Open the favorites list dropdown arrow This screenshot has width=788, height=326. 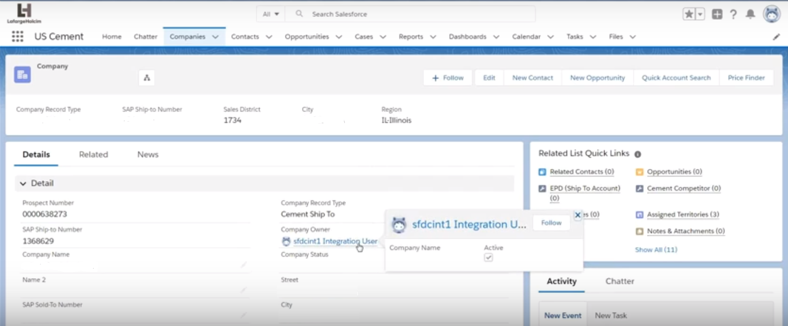coord(700,14)
